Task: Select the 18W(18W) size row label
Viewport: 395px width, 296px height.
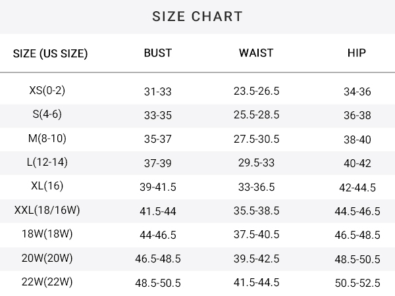Action: pos(47,234)
